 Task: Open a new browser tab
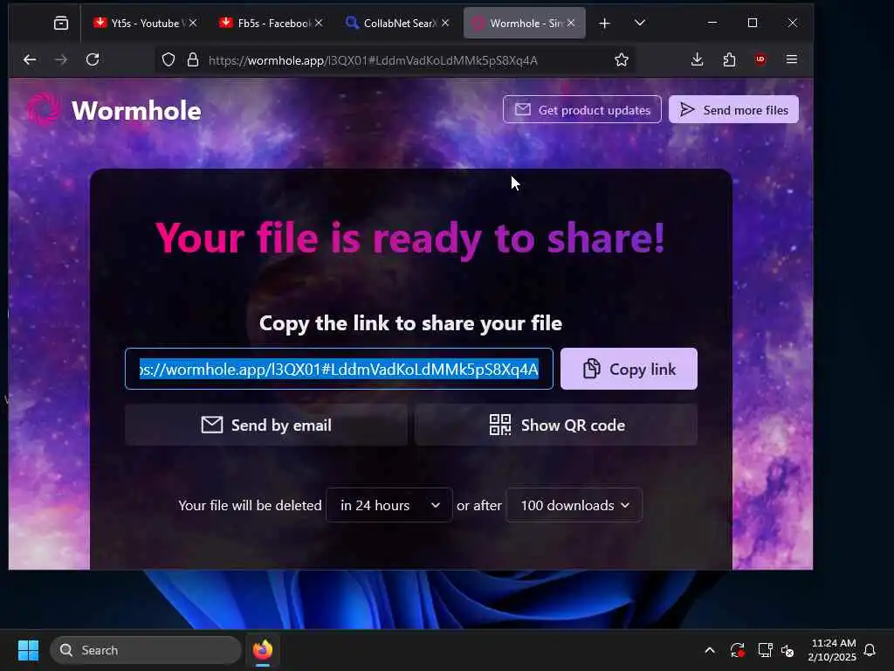coord(605,24)
